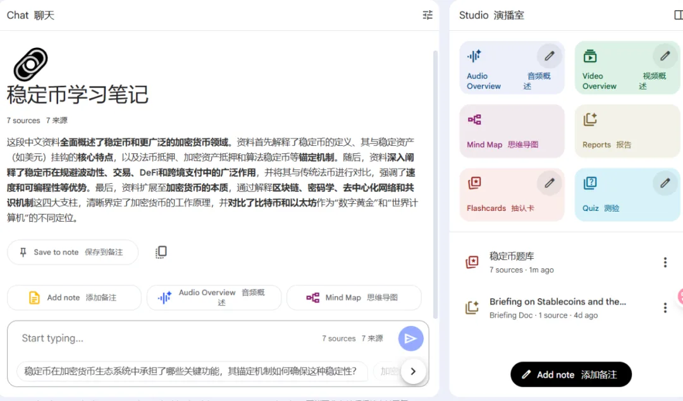
Task: Edit the Quiz card settings
Action: coord(665,183)
